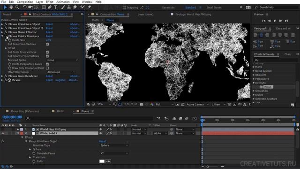Select the Horizontal Type tool

pos(55,8)
